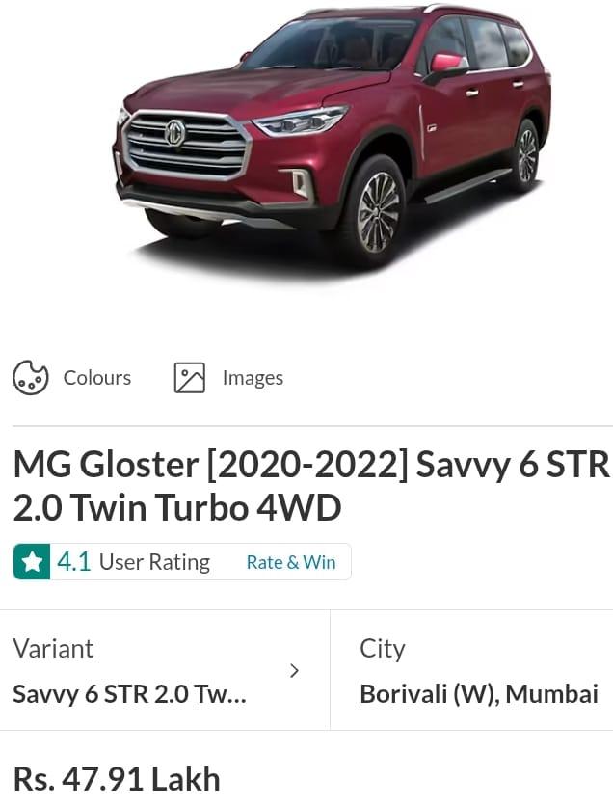Expand the Variant selector chevron

(294, 671)
